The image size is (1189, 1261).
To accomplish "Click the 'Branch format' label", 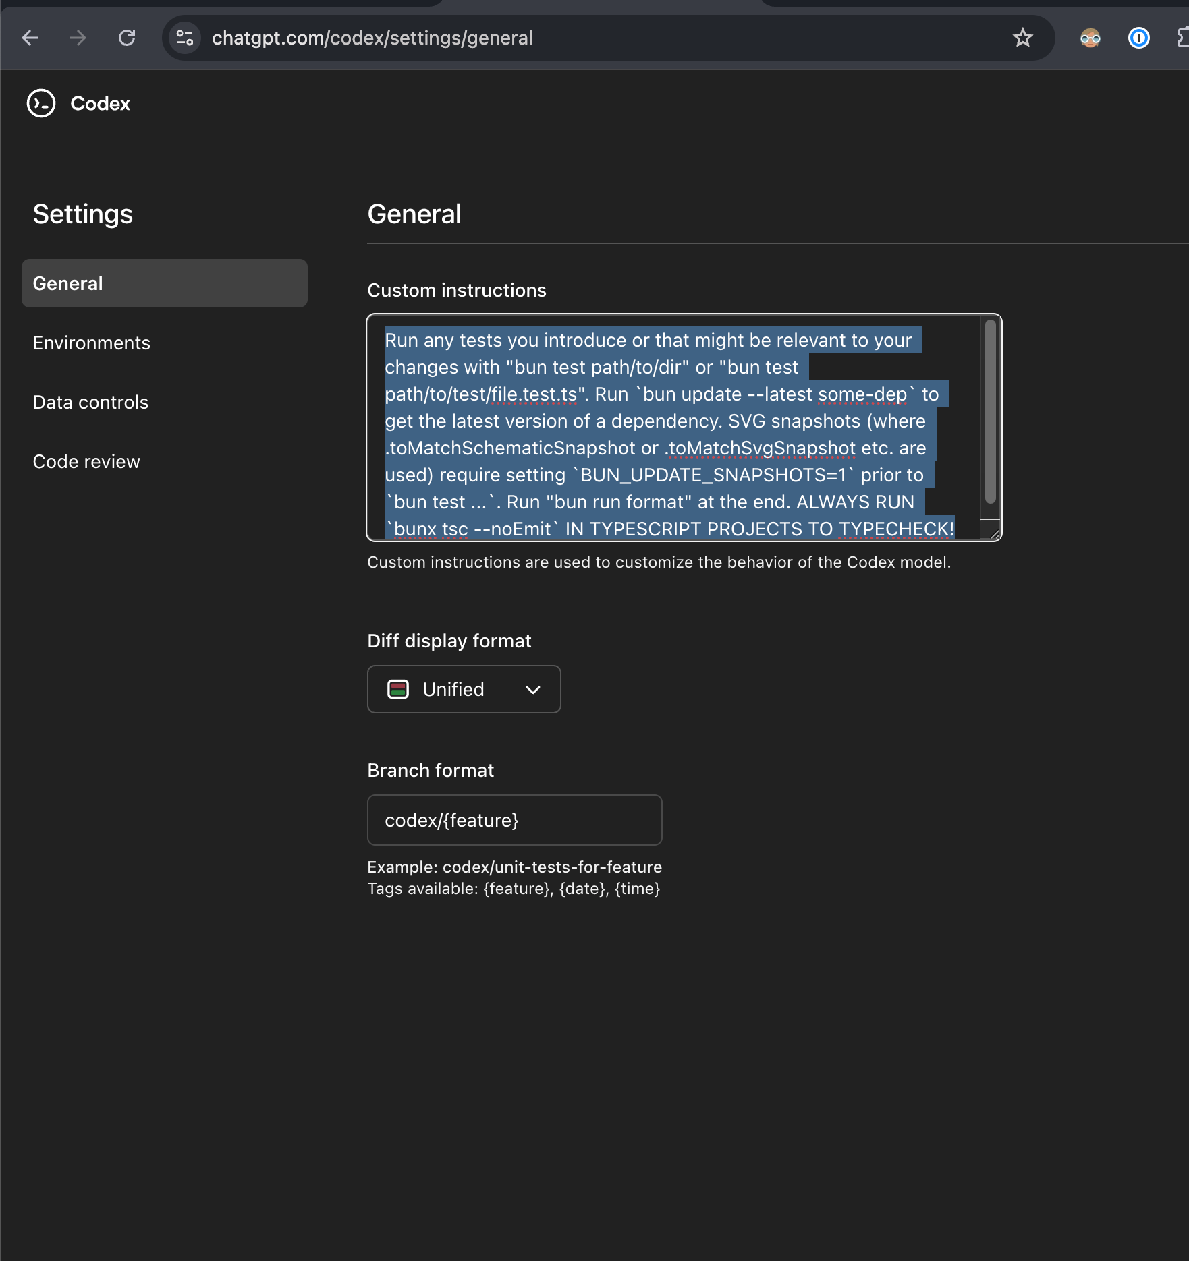I will 431,770.
